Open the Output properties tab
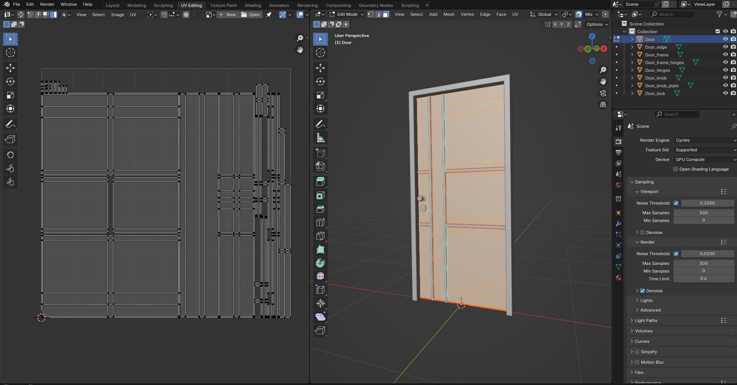This screenshot has width=737, height=385. tap(618, 153)
